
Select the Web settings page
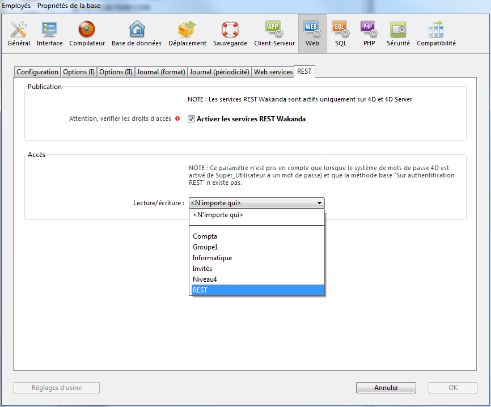coord(312,34)
